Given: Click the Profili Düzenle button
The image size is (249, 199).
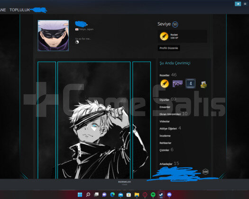Looking at the screenshot, I should point(169,48).
